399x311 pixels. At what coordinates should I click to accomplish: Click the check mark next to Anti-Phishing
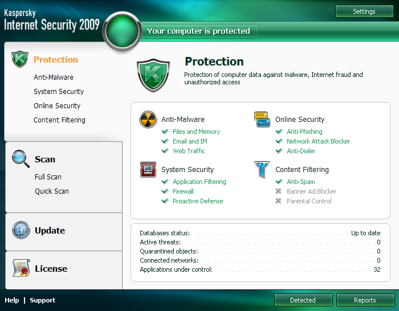pyautogui.click(x=279, y=132)
